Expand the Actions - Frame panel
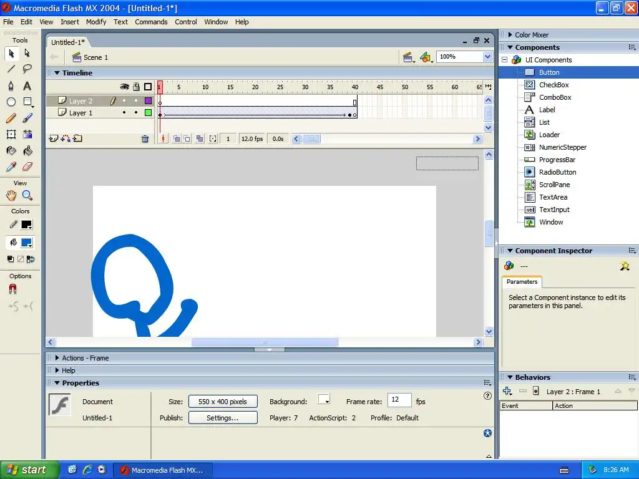639x479 pixels. tap(57, 358)
